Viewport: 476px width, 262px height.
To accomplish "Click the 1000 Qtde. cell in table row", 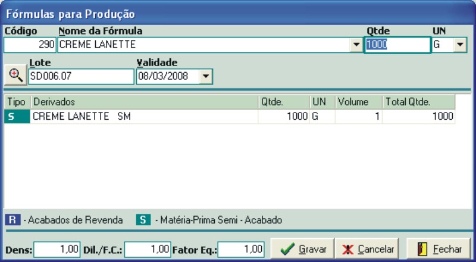I will click(x=284, y=116).
